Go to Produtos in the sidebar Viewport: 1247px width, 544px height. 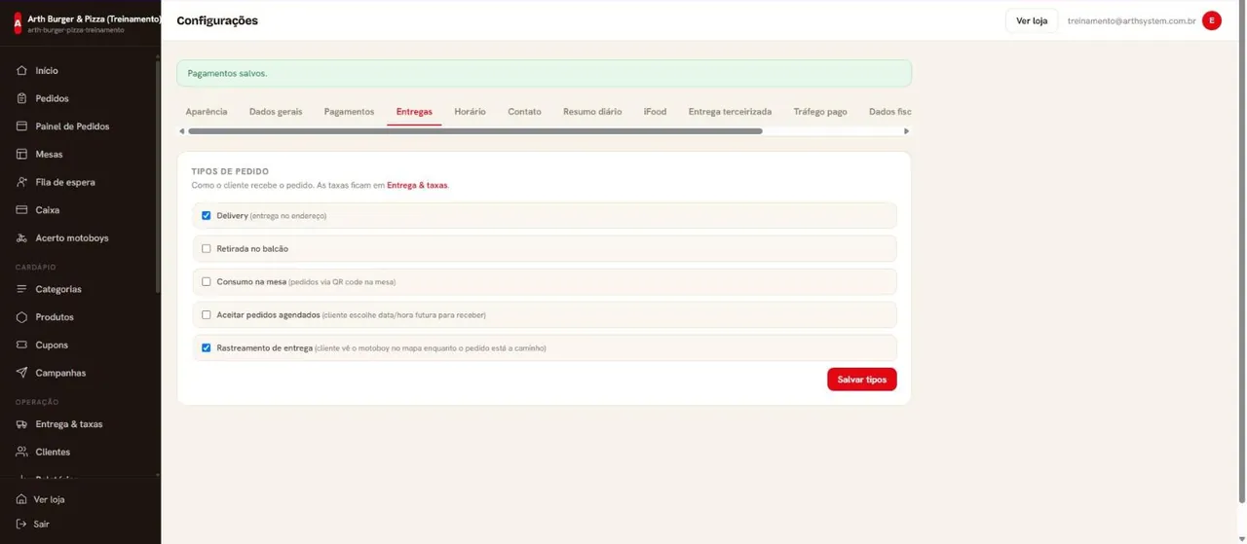click(55, 317)
